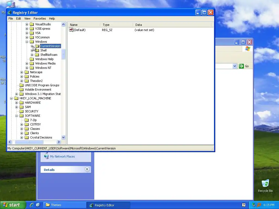
Task: Collapse the HKEY_LOCAL_MACHINE hive
Action: pyautogui.click(x=11, y=98)
